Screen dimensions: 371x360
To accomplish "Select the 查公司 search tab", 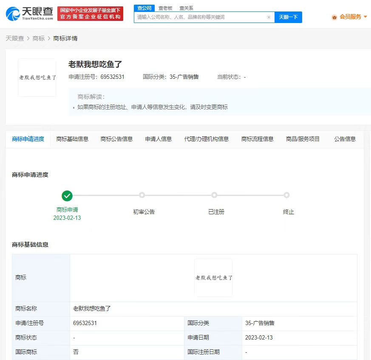I will tap(144, 8).
